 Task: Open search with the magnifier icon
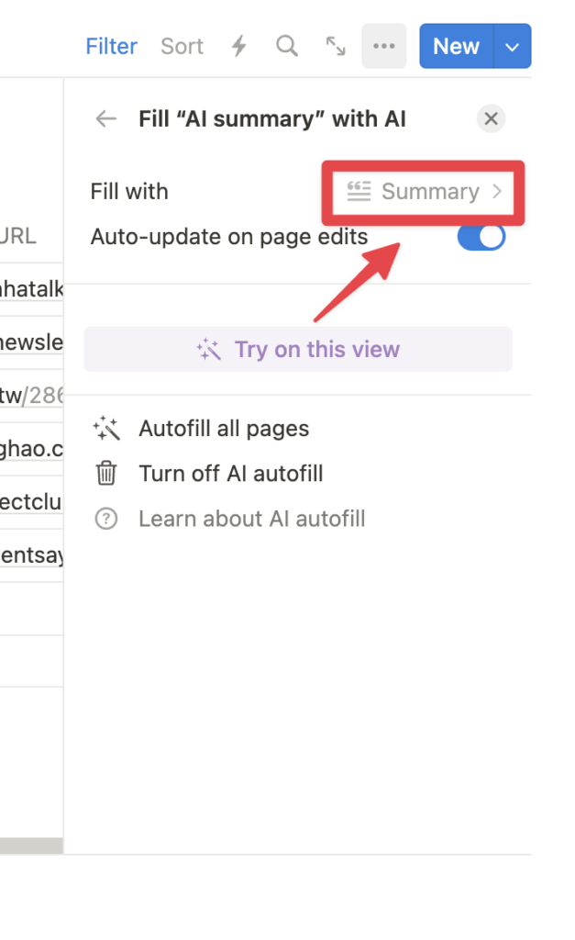click(287, 46)
